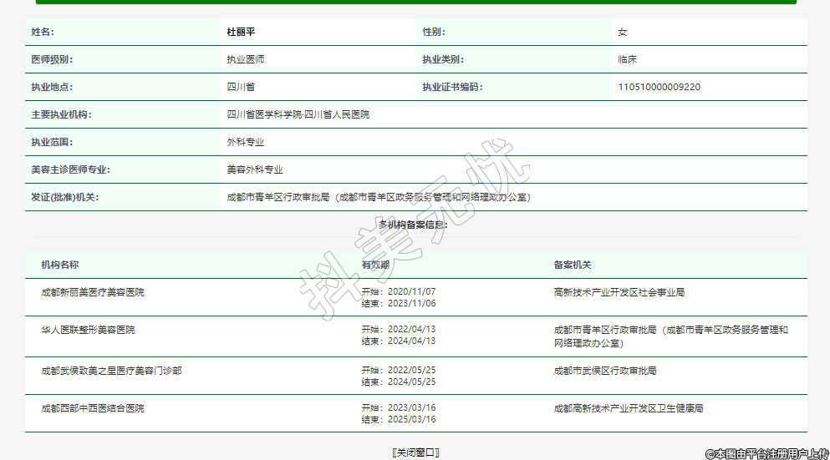Image resolution: width=830 pixels, height=460 pixels.
Task: Click the 机构名称 column header
Action: pyautogui.click(x=60, y=265)
